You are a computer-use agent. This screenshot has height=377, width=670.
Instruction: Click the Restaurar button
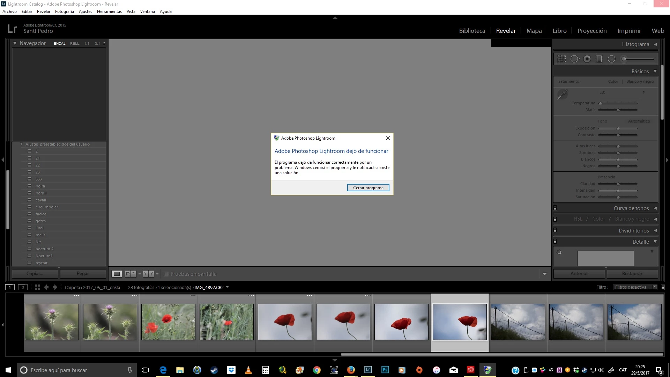tap(632, 274)
